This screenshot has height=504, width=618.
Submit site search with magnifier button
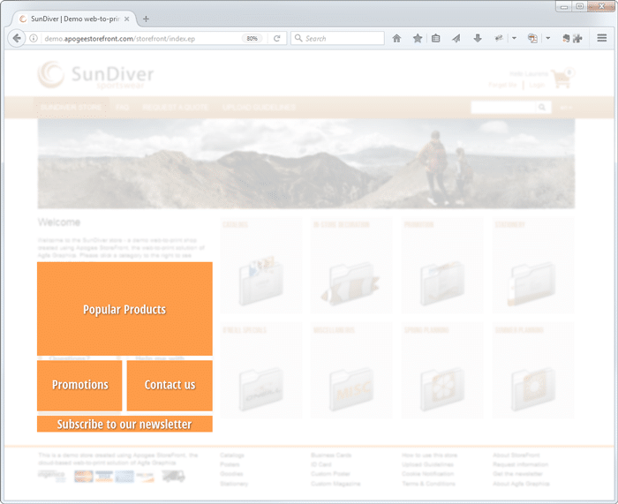point(542,107)
